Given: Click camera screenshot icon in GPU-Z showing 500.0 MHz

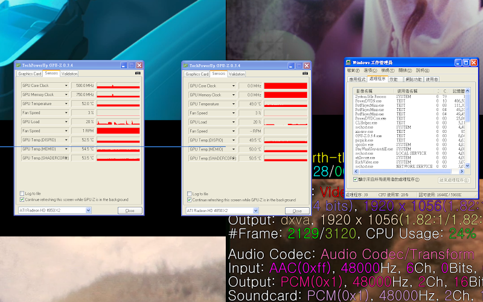Looking at the screenshot, I should [x=138, y=73].
